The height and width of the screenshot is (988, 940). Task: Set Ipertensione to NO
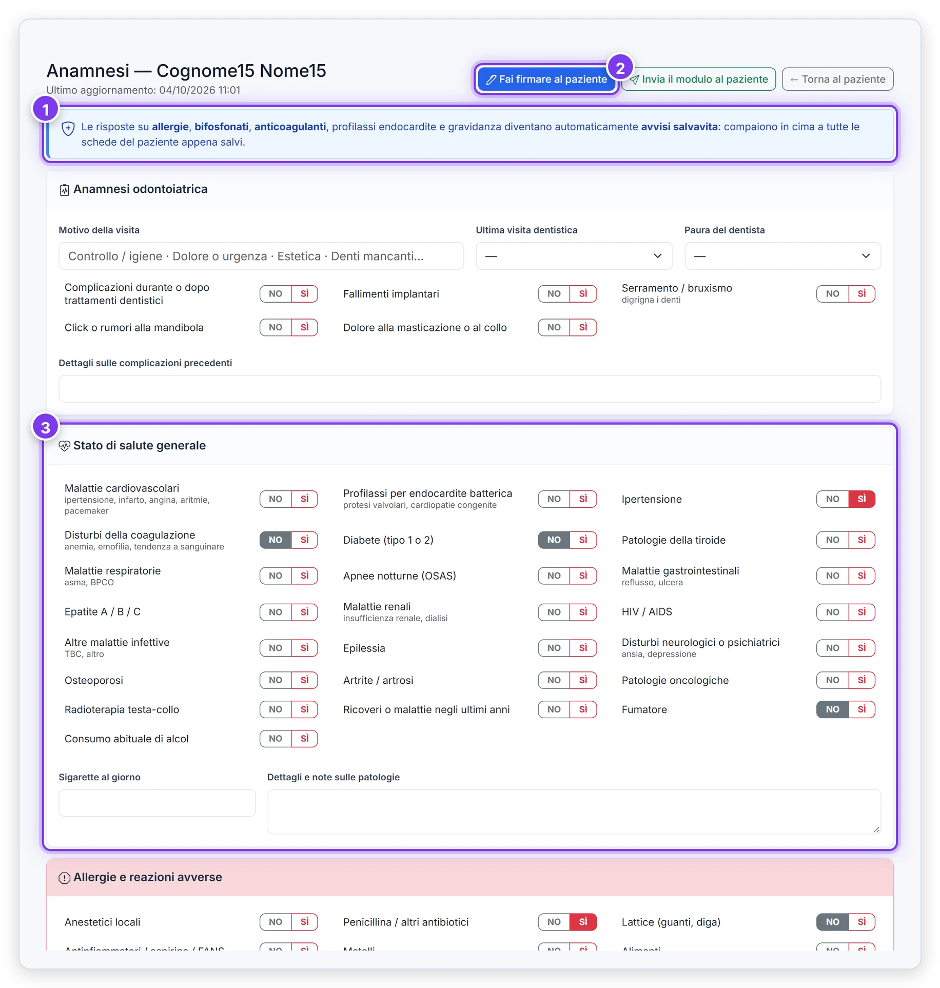[x=832, y=499]
